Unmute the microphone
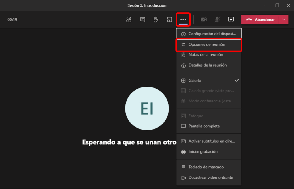 pos(217,20)
